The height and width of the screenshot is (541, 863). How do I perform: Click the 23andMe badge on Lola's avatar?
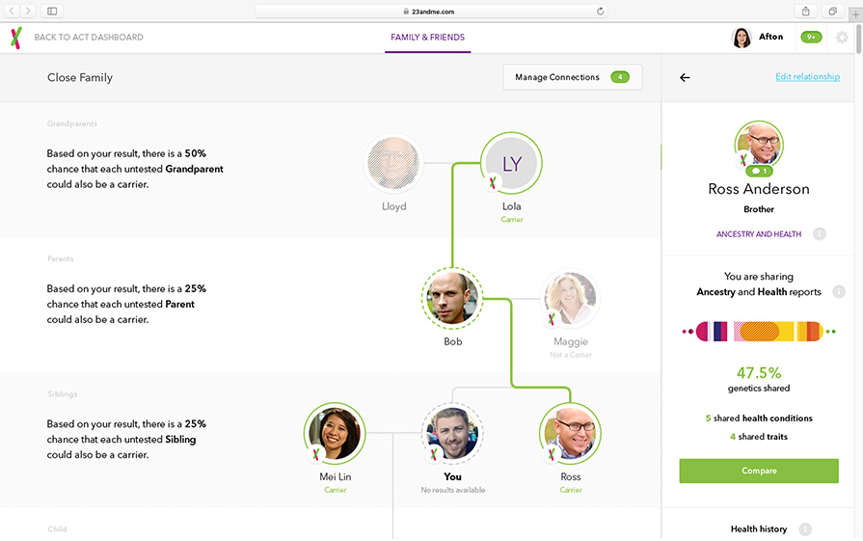[x=493, y=182]
